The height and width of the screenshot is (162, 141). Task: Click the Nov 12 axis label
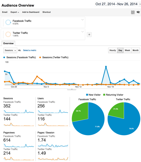78,87
